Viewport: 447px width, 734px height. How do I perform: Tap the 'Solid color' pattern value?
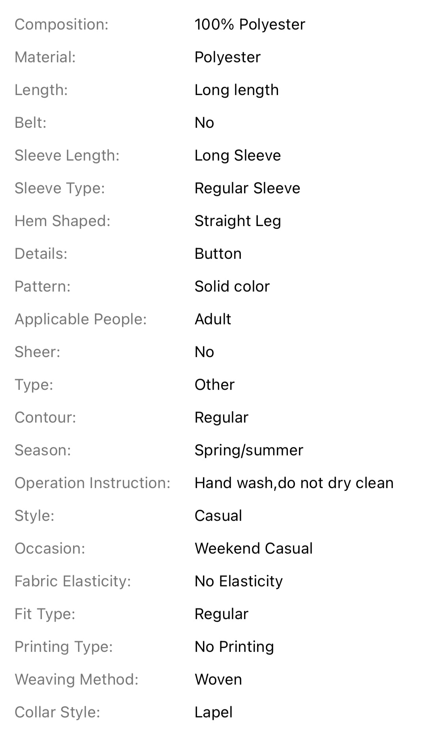[x=232, y=286]
